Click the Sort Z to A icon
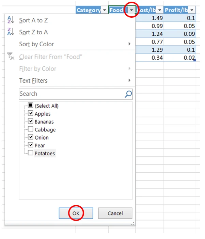This screenshot has height=239, width=205. pos(11,32)
